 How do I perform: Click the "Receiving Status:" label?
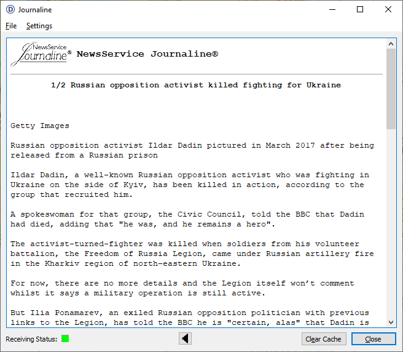[x=31, y=339]
